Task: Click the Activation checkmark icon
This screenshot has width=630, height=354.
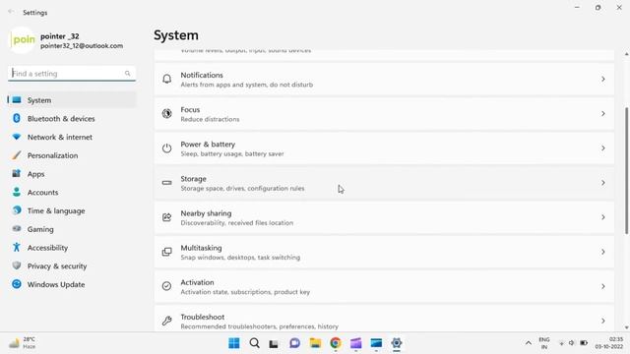Action: pyautogui.click(x=166, y=286)
